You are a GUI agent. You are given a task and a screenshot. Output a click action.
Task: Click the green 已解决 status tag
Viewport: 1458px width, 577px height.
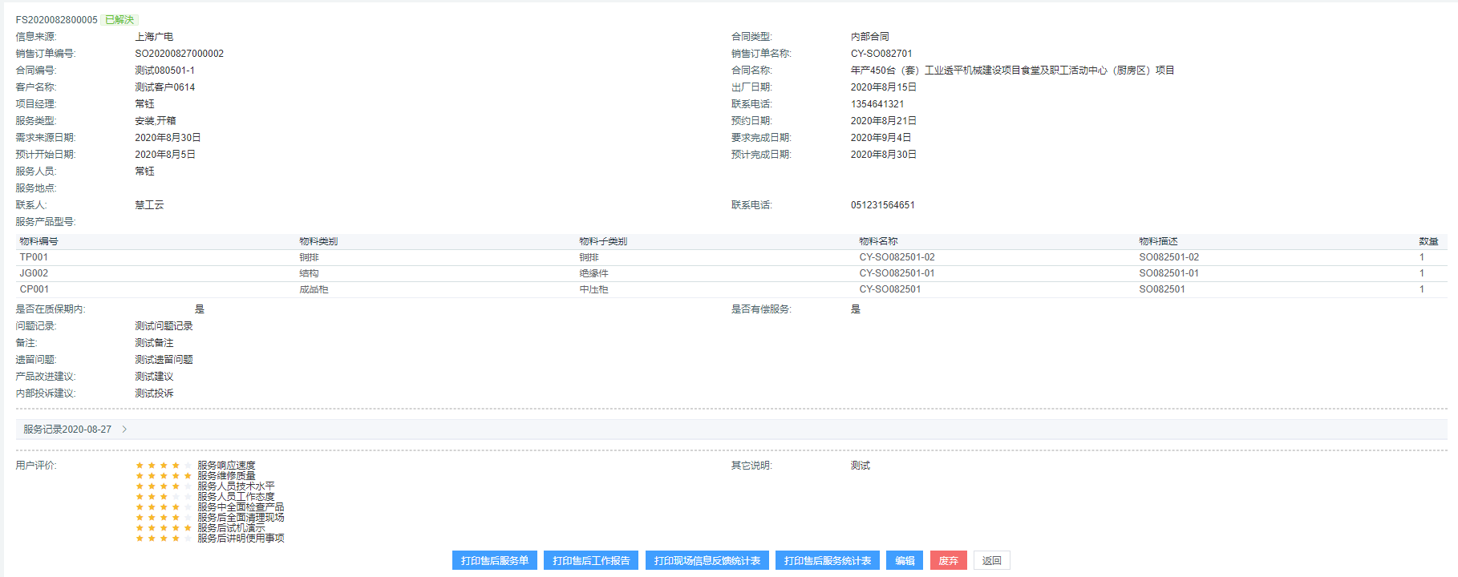pyautogui.click(x=119, y=20)
